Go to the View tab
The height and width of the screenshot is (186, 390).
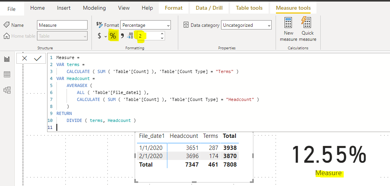click(x=124, y=8)
